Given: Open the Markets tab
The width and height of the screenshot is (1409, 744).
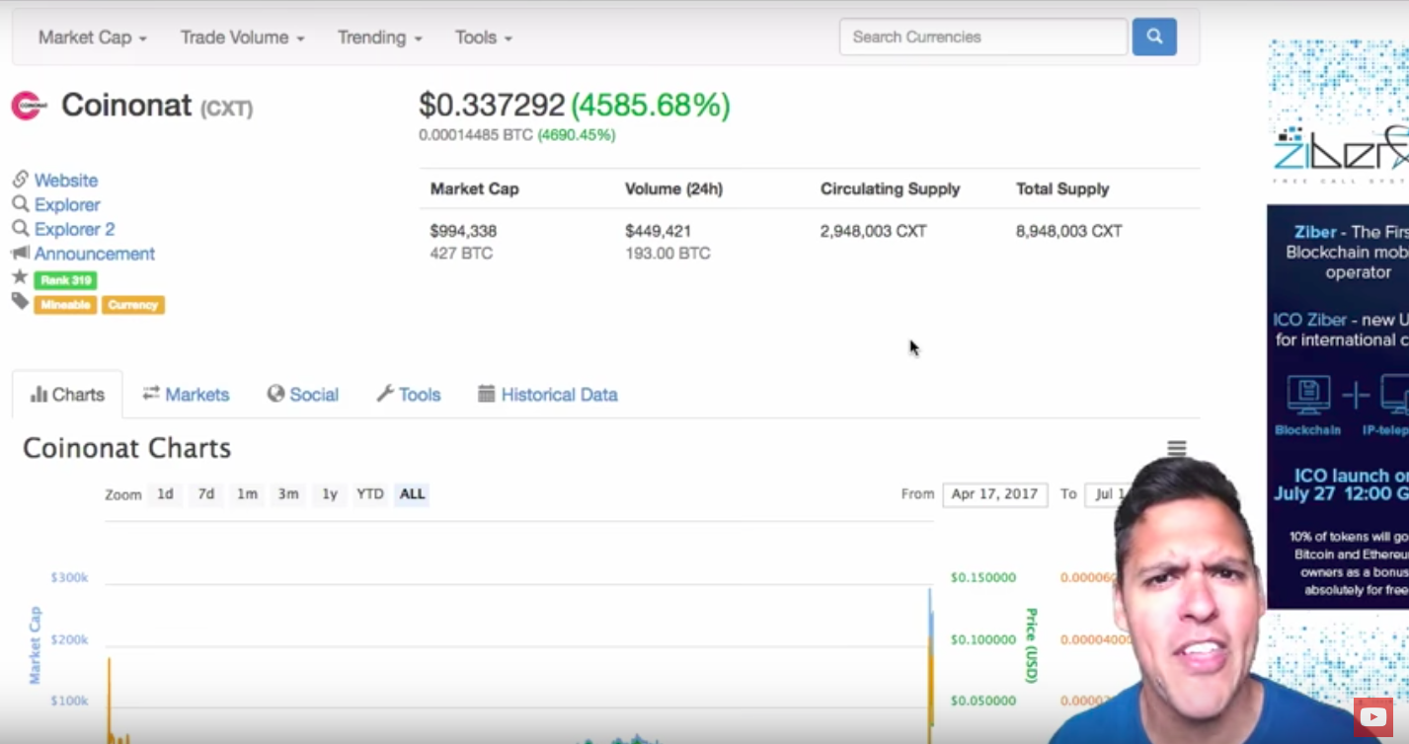Looking at the screenshot, I should pyautogui.click(x=186, y=395).
